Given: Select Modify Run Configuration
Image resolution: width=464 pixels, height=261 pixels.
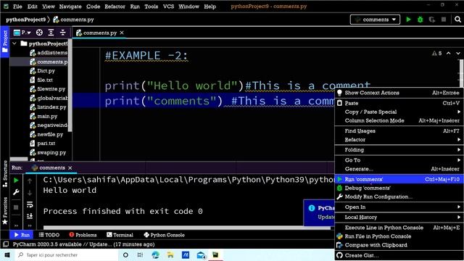Looking at the screenshot, I should 399,196.
